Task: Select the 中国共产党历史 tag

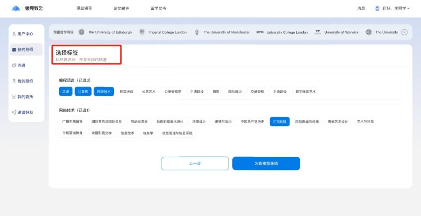Action: click(252, 122)
